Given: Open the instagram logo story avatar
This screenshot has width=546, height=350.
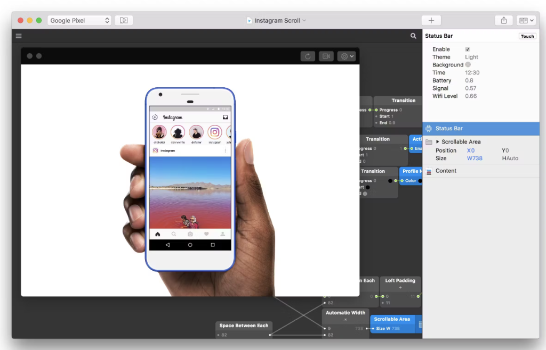Looking at the screenshot, I should tap(215, 132).
